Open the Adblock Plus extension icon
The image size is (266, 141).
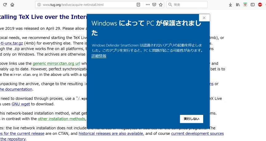(260, 5)
